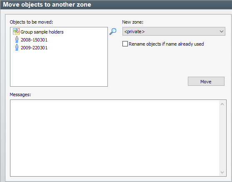
Task: Click the Group sample holders puzzle icon
Action: (16, 32)
